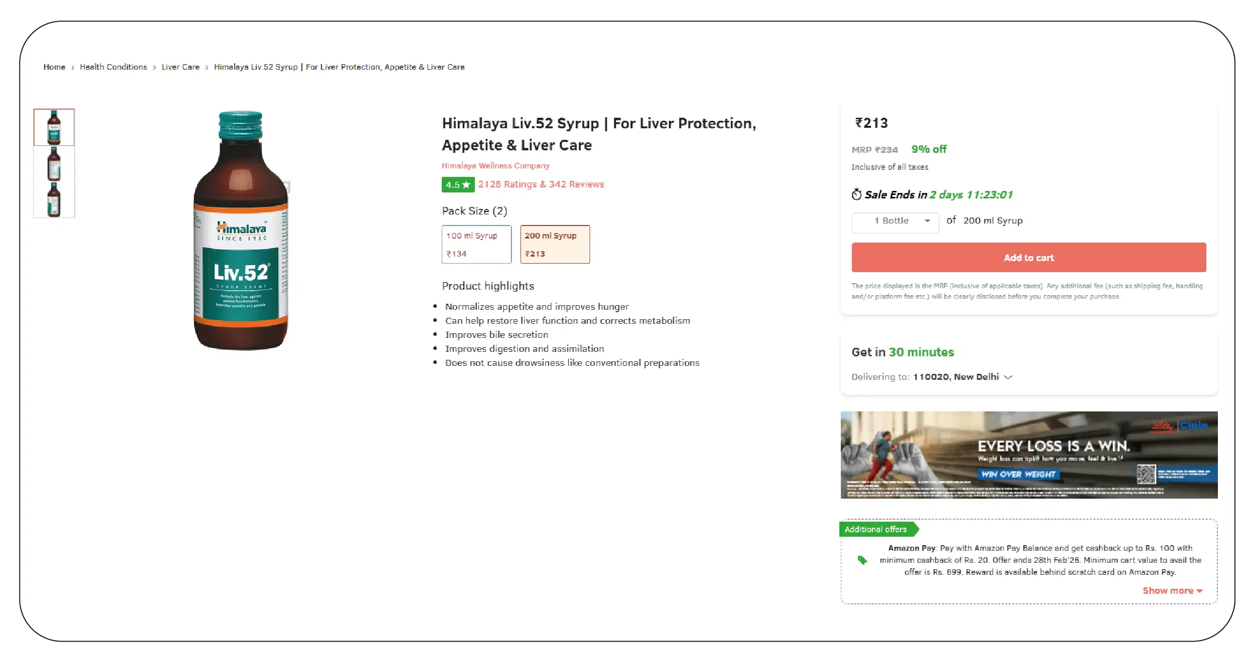Viewport: 1258px width, 662px height.
Task: Click the QR code in the ad banner
Action: pyautogui.click(x=1146, y=474)
